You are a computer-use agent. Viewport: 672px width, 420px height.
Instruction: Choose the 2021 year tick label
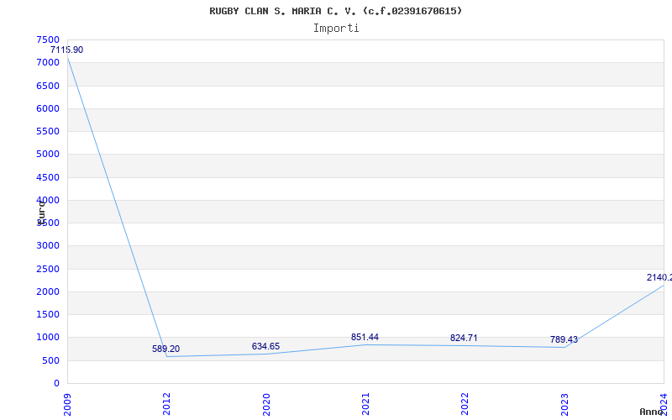tap(365, 403)
